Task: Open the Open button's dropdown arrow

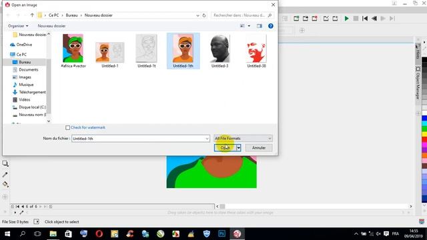Action: (x=239, y=148)
